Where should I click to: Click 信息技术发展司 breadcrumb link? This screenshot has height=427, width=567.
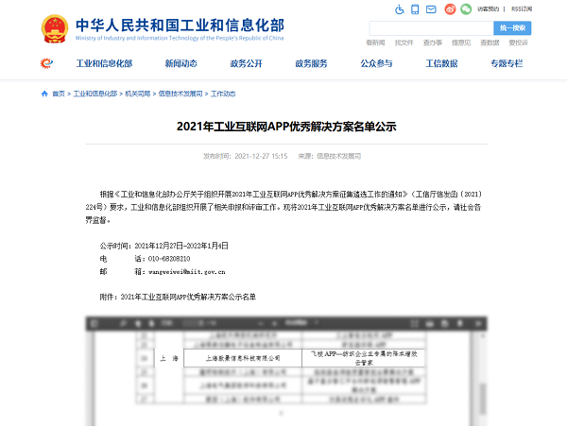pyautogui.click(x=180, y=94)
